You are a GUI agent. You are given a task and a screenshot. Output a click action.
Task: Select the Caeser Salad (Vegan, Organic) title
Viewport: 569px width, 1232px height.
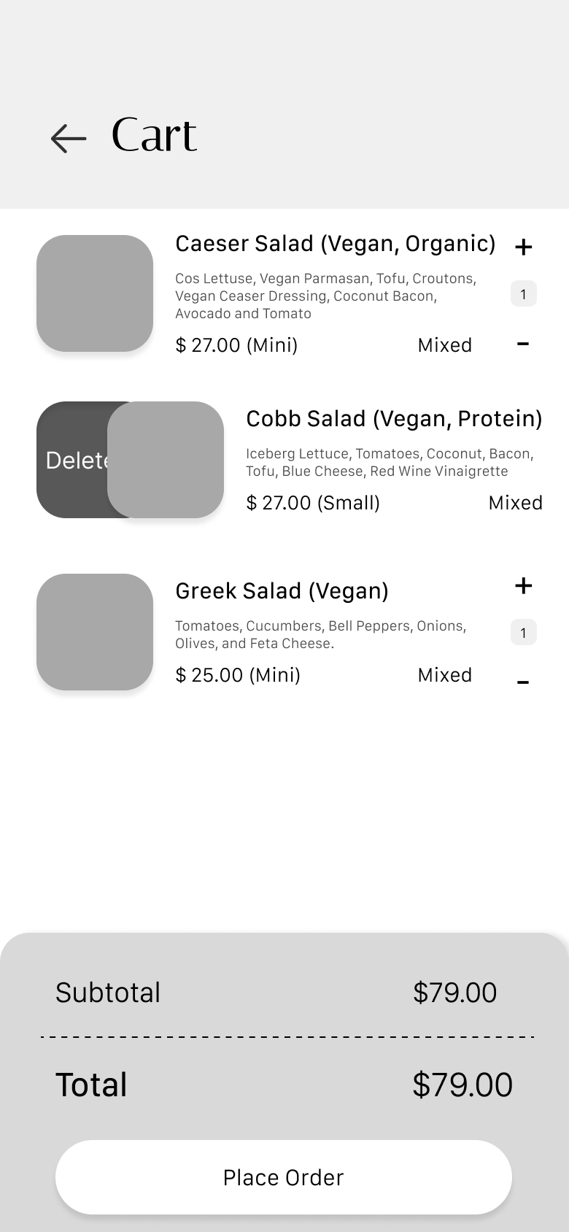pyautogui.click(x=335, y=244)
